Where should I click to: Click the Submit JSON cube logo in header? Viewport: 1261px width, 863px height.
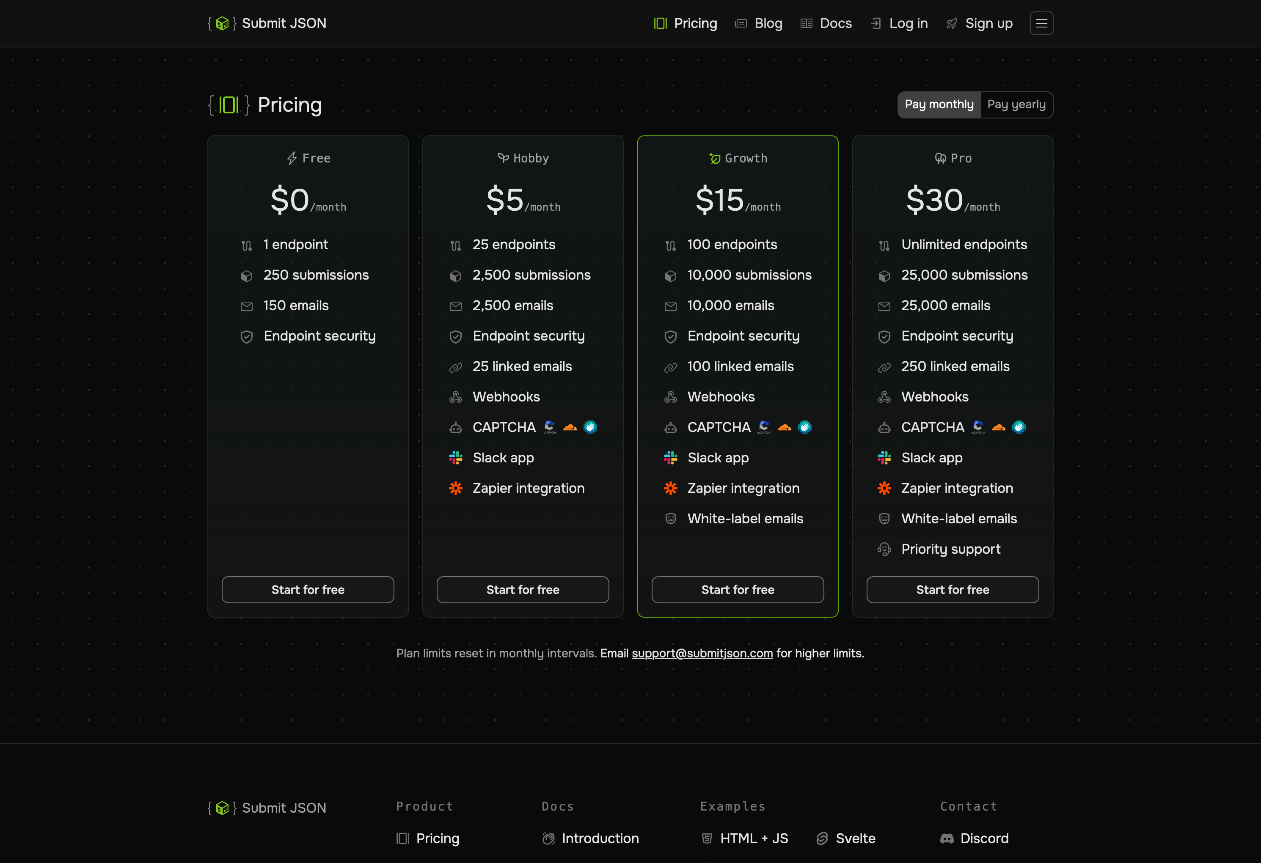(222, 23)
